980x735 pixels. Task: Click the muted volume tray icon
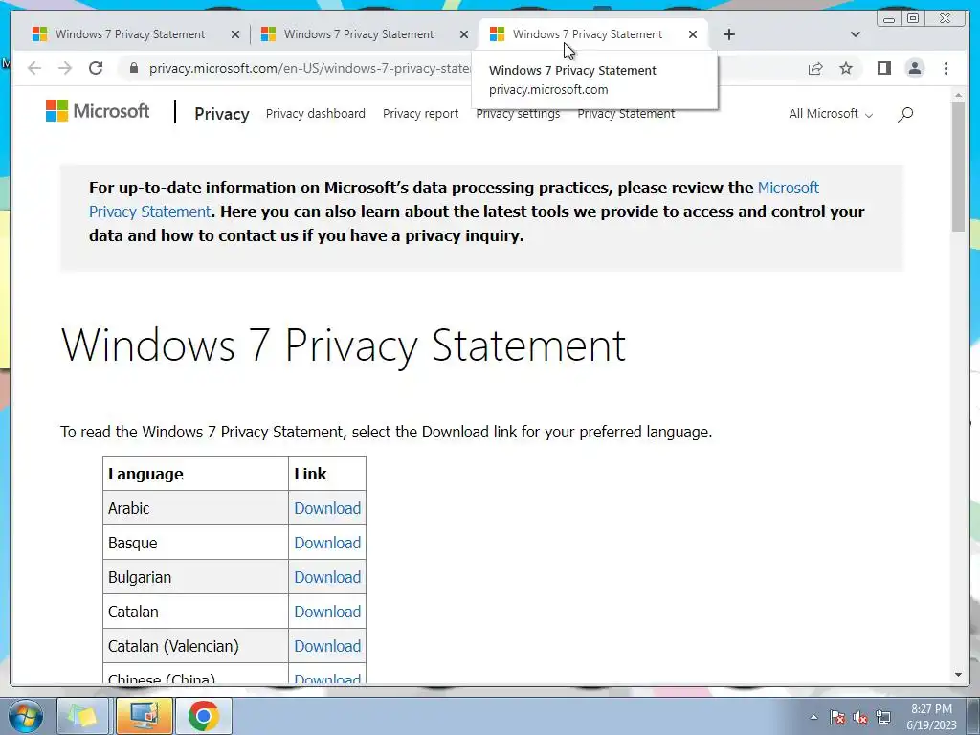tap(860, 717)
